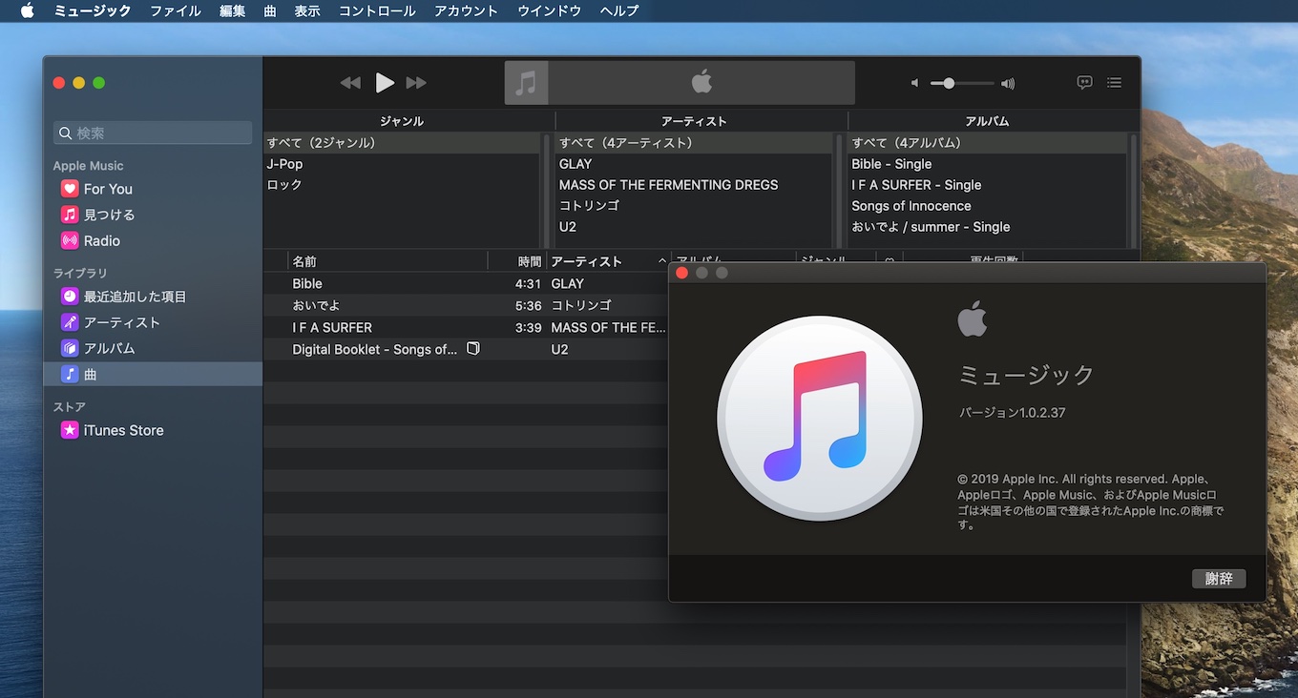
Task: Select おいでよ / summer - Single album
Action: [x=987, y=227]
